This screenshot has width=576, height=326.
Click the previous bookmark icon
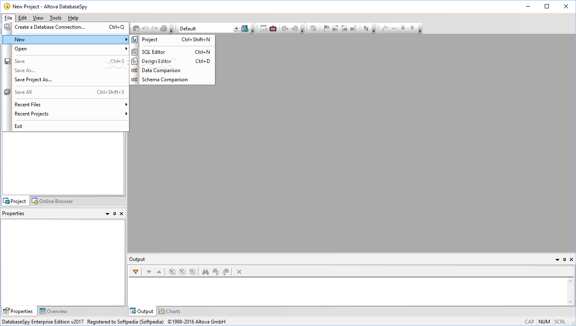click(344, 28)
